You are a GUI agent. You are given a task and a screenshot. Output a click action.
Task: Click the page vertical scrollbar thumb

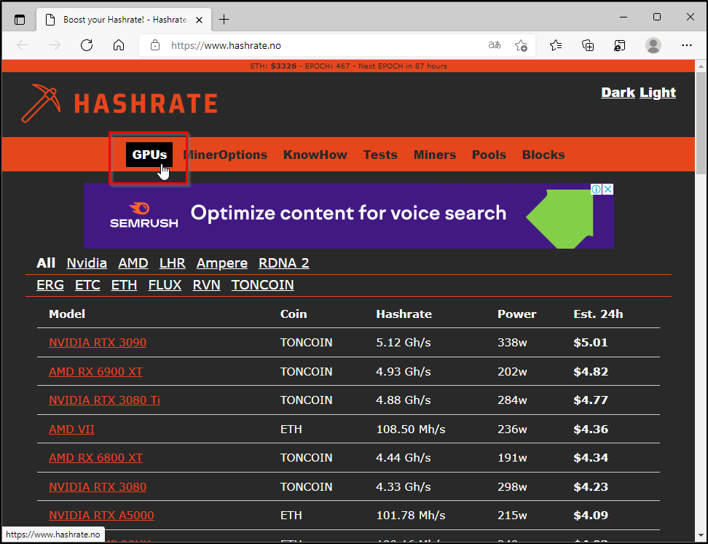point(701,123)
